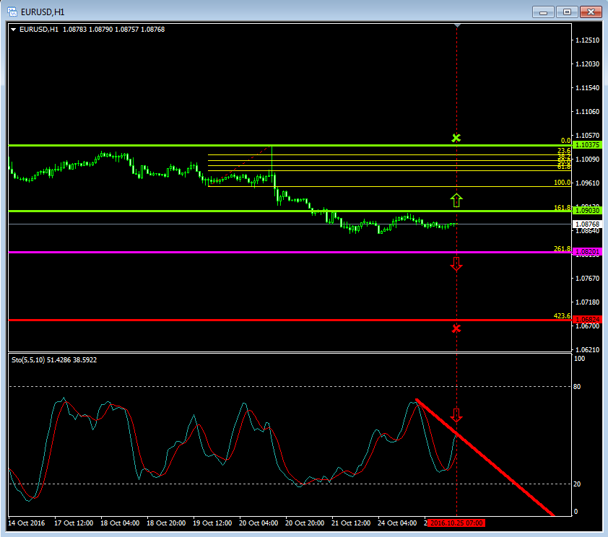Click the red 2016.10.25 07:00 time tag
The height and width of the screenshot is (537, 608).
(x=456, y=523)
